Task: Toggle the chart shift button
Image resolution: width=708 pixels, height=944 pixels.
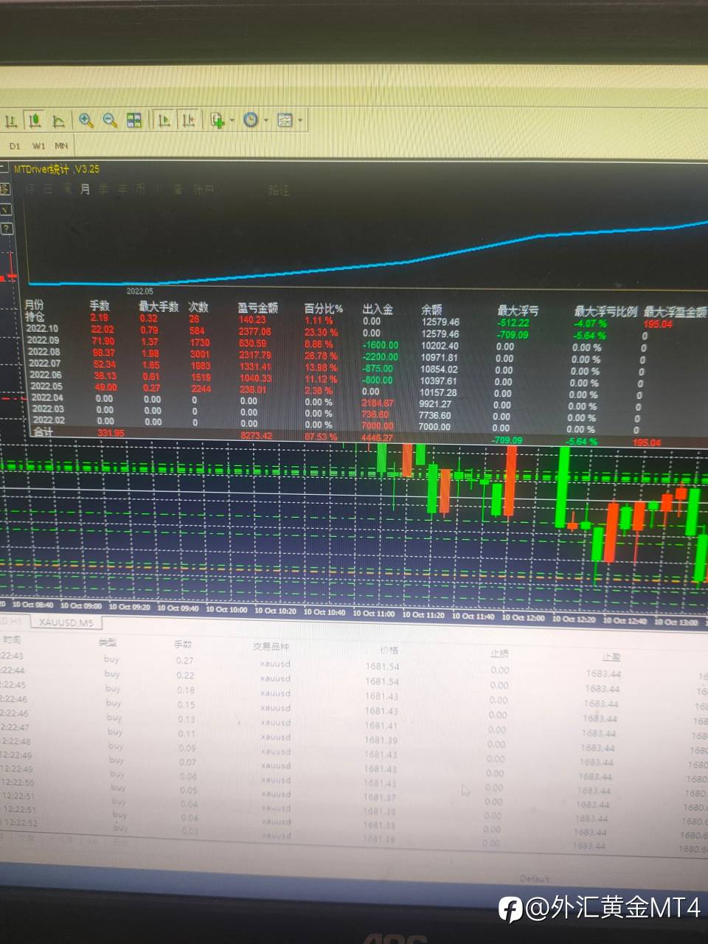Action: (189, 119)
